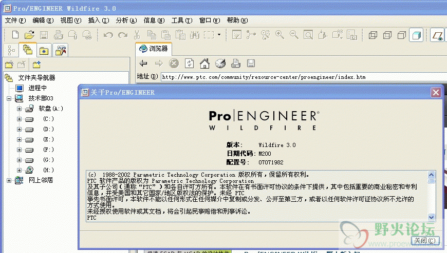Open the 窗口(W) menu
The image size is (447, 253).
(210, 20)
